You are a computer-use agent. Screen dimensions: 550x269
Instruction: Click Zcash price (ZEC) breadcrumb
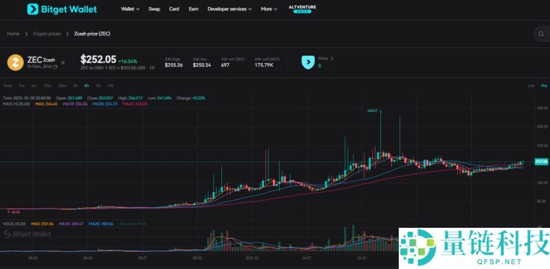pyautogui.click(x=92, y=34)
